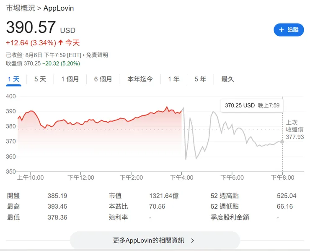310x251 pixels.
Task: Click the 最高 value 393.45
Action: point(57,207)
